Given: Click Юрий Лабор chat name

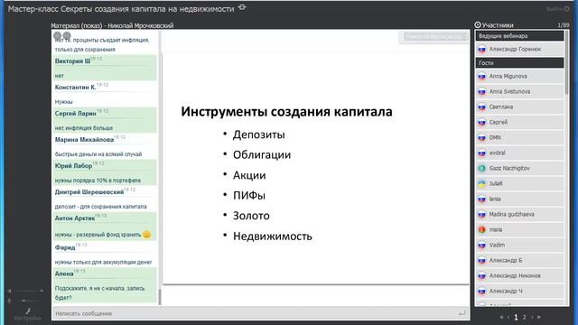Looking at the screenshot, I should pyautogui.click(x=73, y=166).
